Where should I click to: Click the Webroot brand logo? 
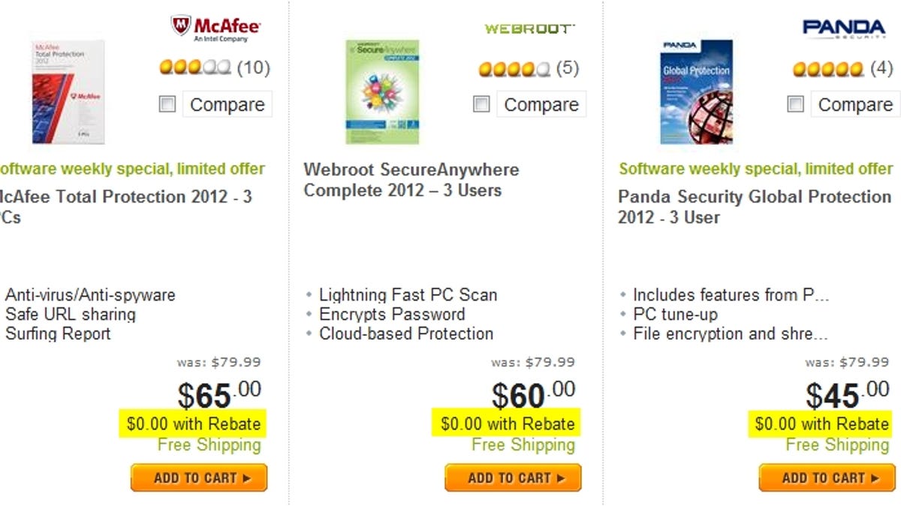(529, 28)
